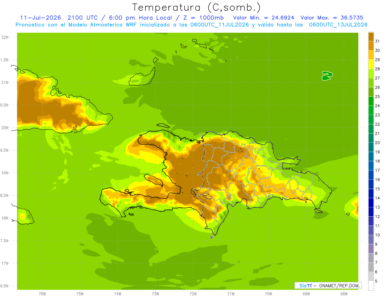Click the legend value "25"
The width and height of the screenshot is (386, 298).
click(x=378, y=96)
